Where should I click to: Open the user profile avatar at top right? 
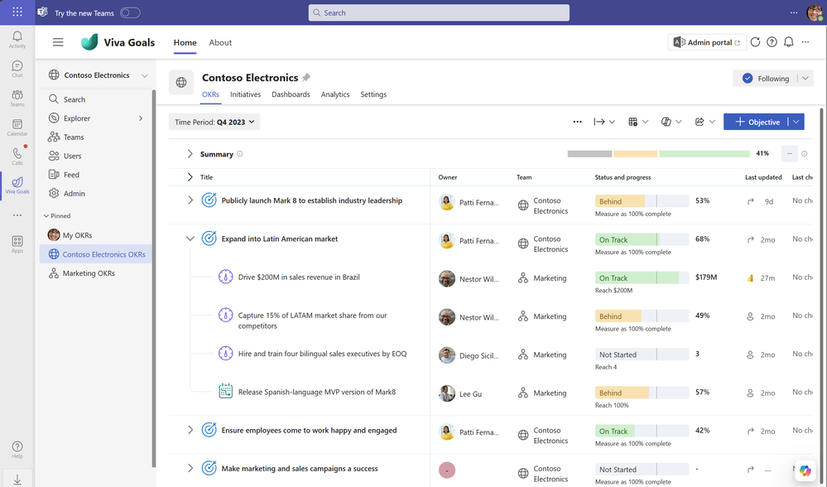815,12
